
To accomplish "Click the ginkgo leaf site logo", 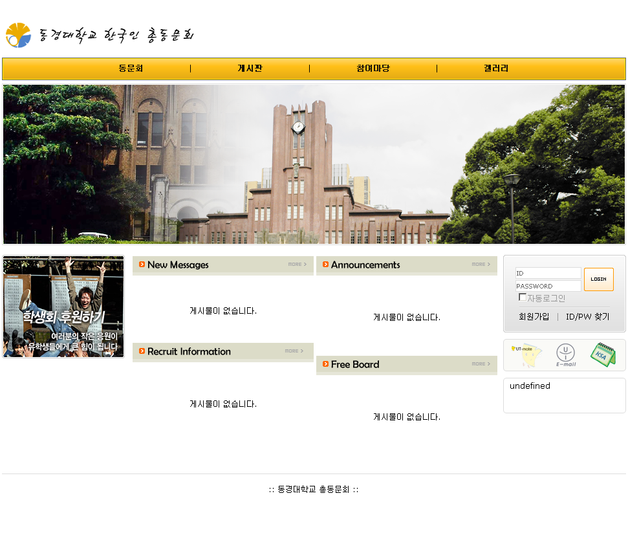I will point(18,36).
